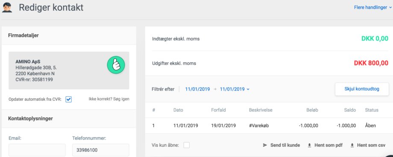Click the Kontaktoplysninger section heading

tap(31, 119)
